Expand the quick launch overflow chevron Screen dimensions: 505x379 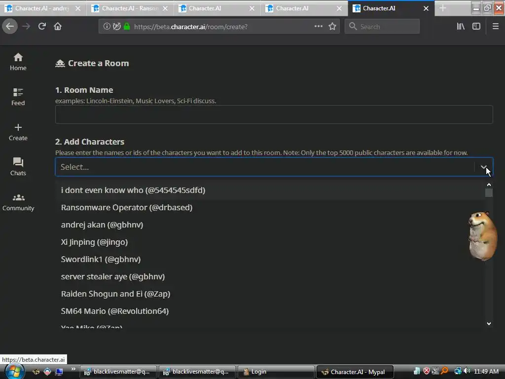click(73, 369)
